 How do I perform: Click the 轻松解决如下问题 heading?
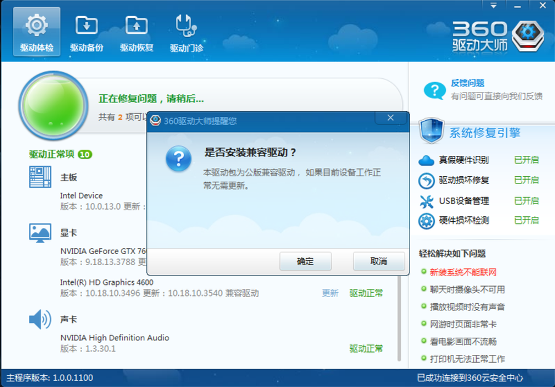(452, 253)
